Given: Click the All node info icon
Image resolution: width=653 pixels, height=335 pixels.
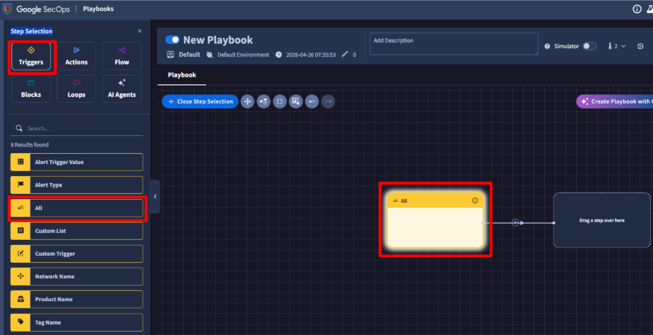Looking at the screenshot, I should point(475,200).
